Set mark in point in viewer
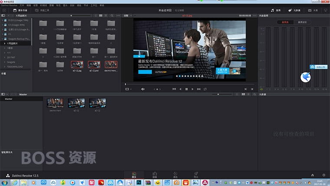330x186 pixels. [246, 89]
